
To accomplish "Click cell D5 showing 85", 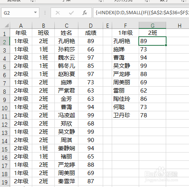I will click(x=91, y=66).
